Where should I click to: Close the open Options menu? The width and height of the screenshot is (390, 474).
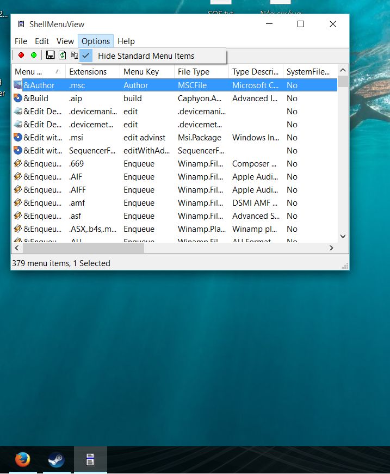click(96, 41)
